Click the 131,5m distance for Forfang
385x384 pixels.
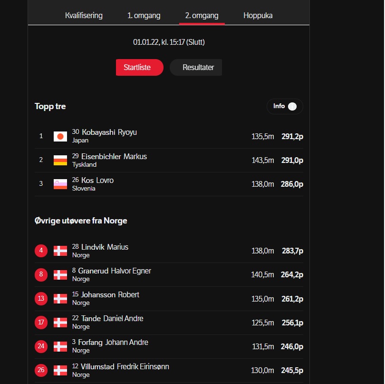(x=263, y=346)
